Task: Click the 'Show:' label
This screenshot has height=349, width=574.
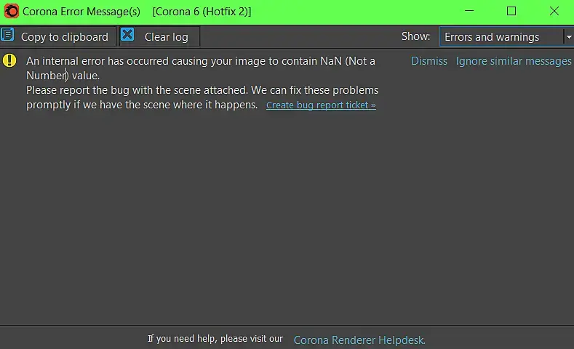Action: point(415,36)
